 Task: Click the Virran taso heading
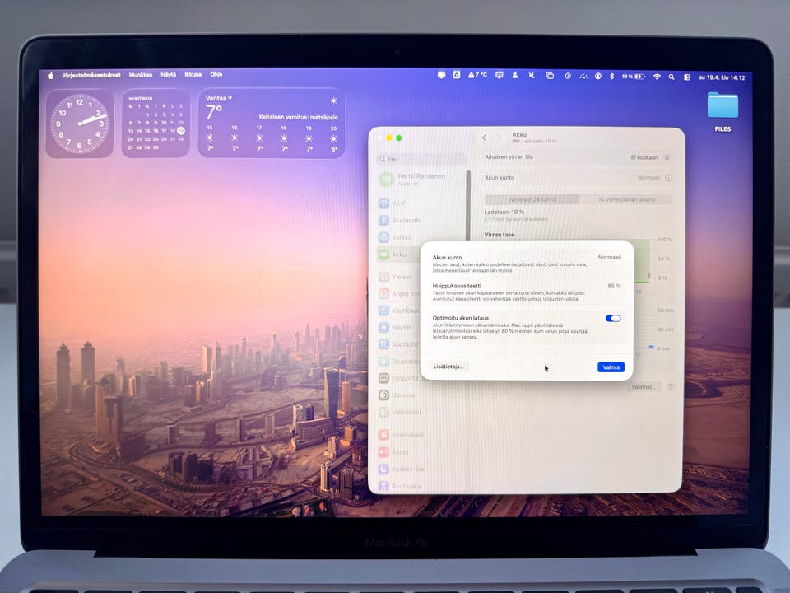coord(500,235)
